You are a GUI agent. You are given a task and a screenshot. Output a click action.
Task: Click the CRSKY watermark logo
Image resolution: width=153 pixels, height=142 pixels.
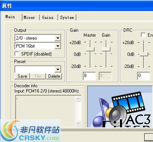coord(30,131)
